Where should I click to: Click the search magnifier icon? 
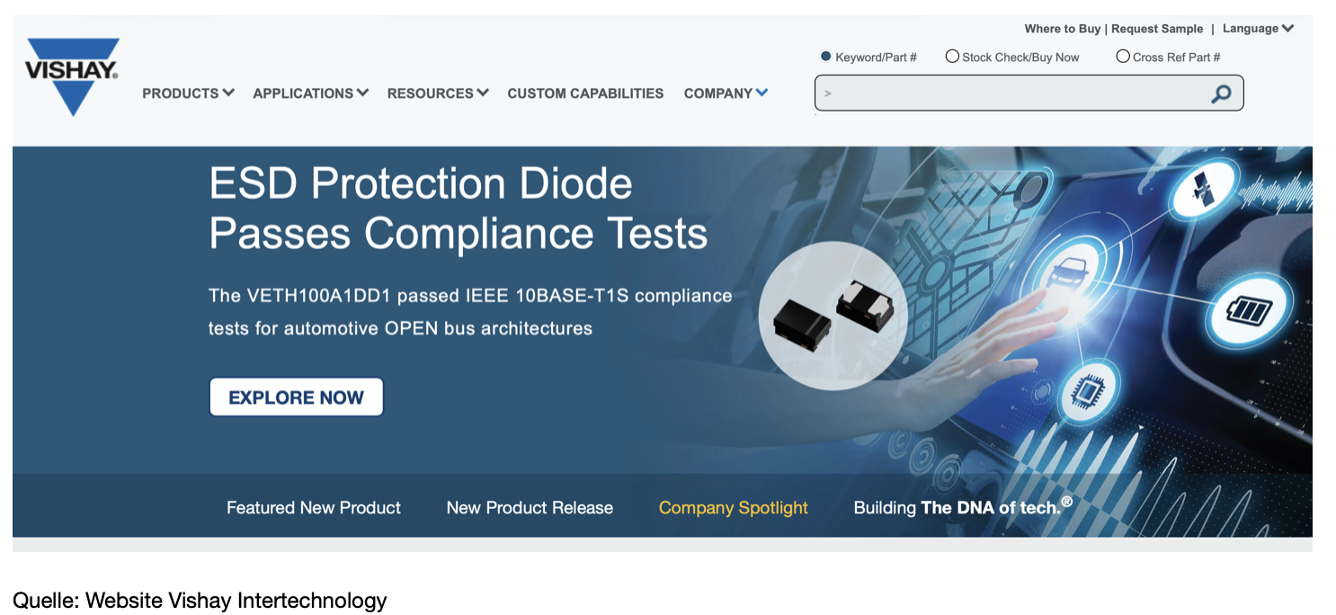[x=1221, y=94]
